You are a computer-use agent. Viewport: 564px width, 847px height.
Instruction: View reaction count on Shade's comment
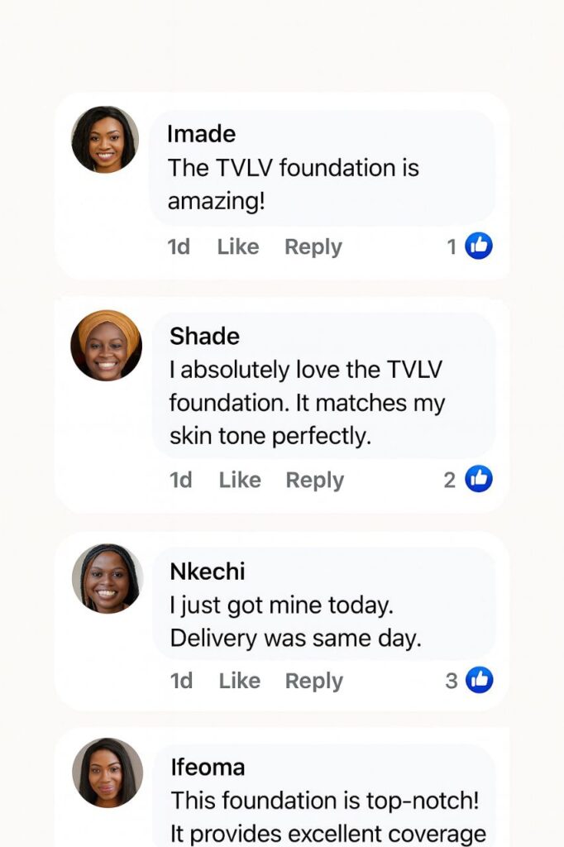tap(450, 480)
